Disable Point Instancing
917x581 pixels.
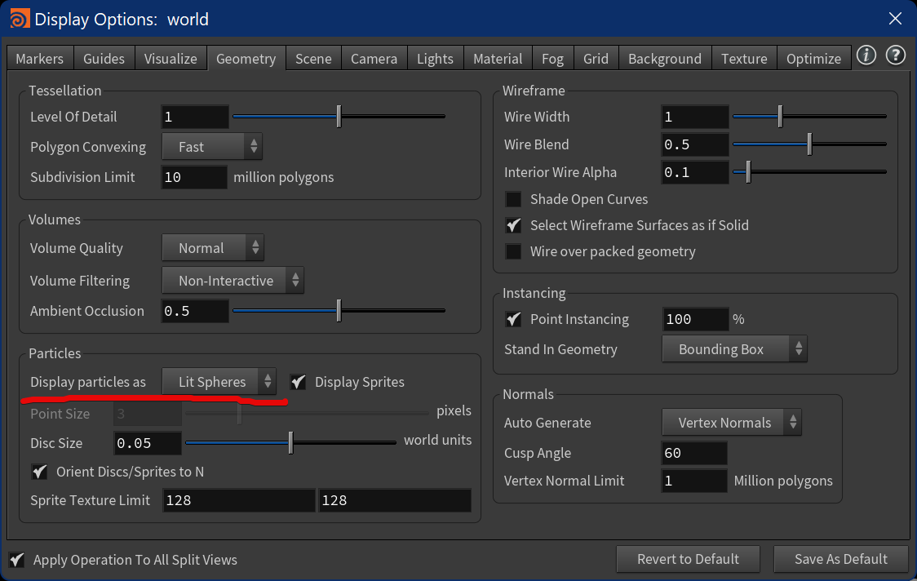click(x=513, y=319)
